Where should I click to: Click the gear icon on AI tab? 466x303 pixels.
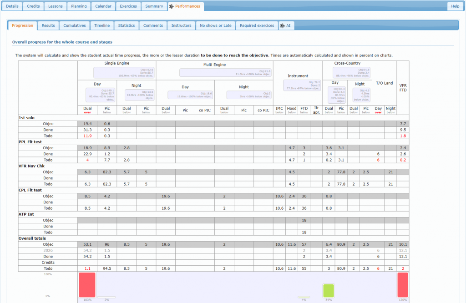282,26
